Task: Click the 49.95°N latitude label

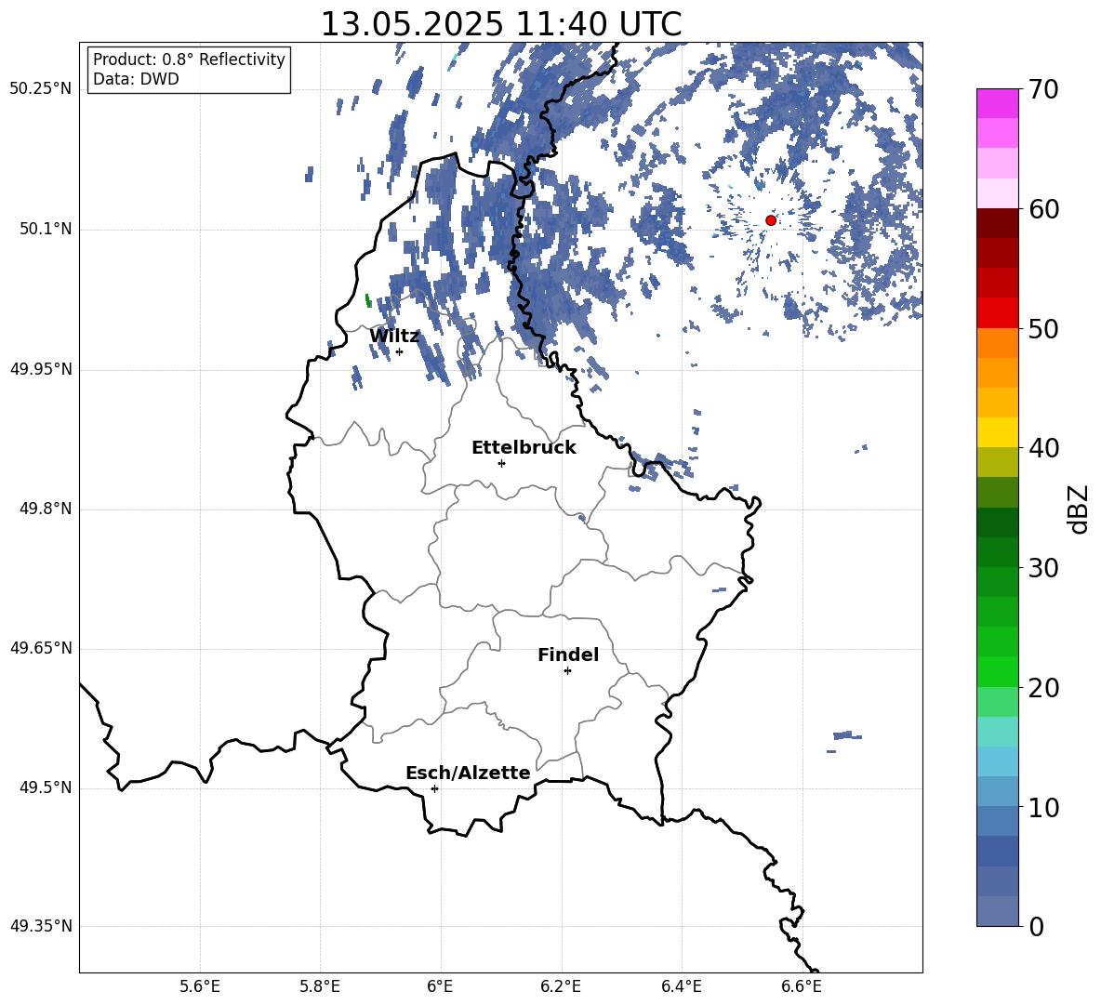Action: pos(41,369)
